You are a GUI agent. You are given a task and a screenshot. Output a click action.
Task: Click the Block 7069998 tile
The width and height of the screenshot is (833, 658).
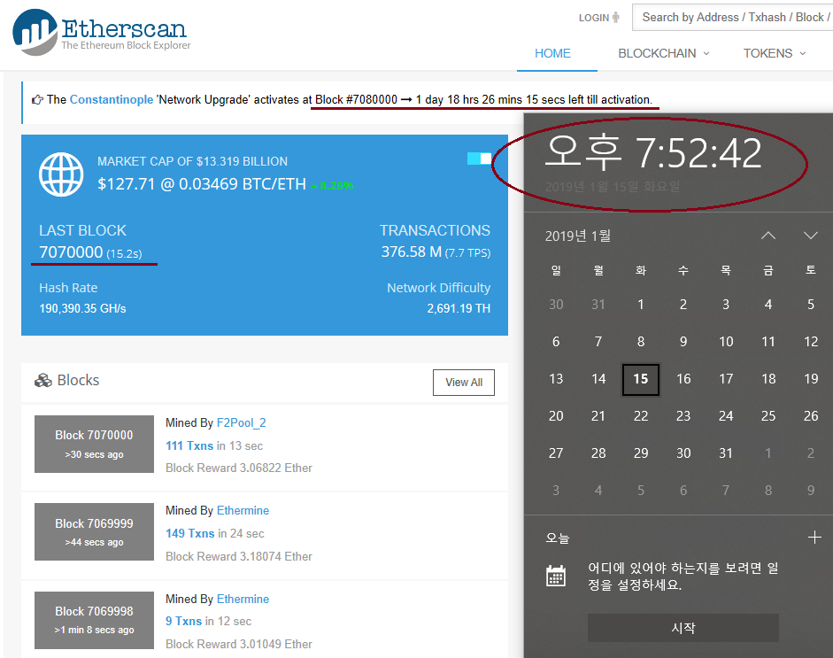click(94, 620)
